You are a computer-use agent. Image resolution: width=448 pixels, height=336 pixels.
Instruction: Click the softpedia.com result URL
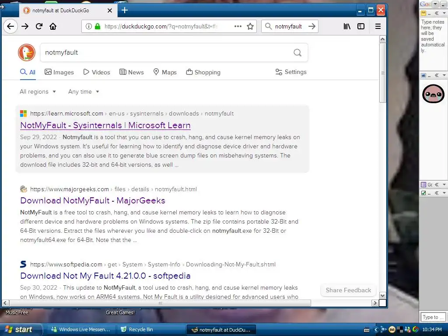[153, 264]
